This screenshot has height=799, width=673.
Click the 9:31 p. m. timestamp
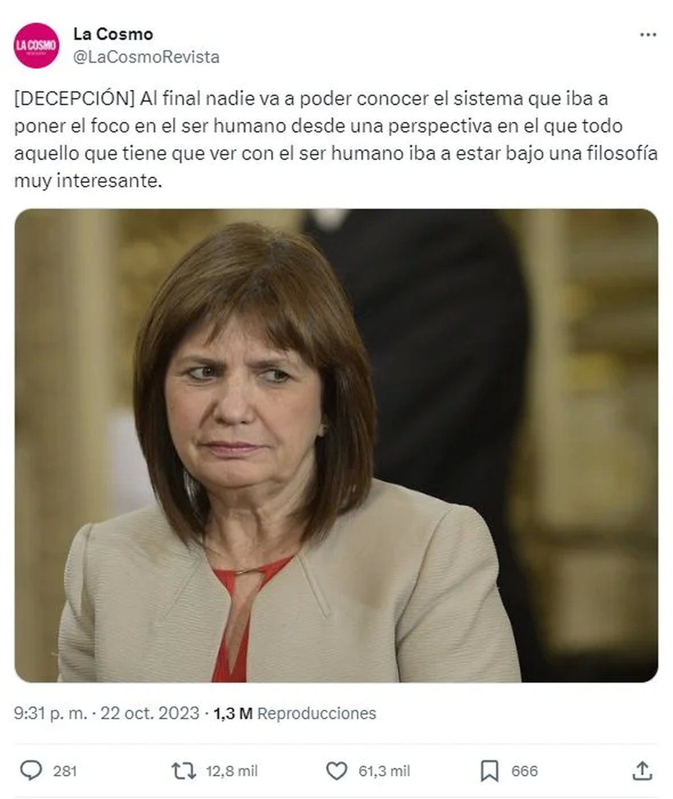50,713
